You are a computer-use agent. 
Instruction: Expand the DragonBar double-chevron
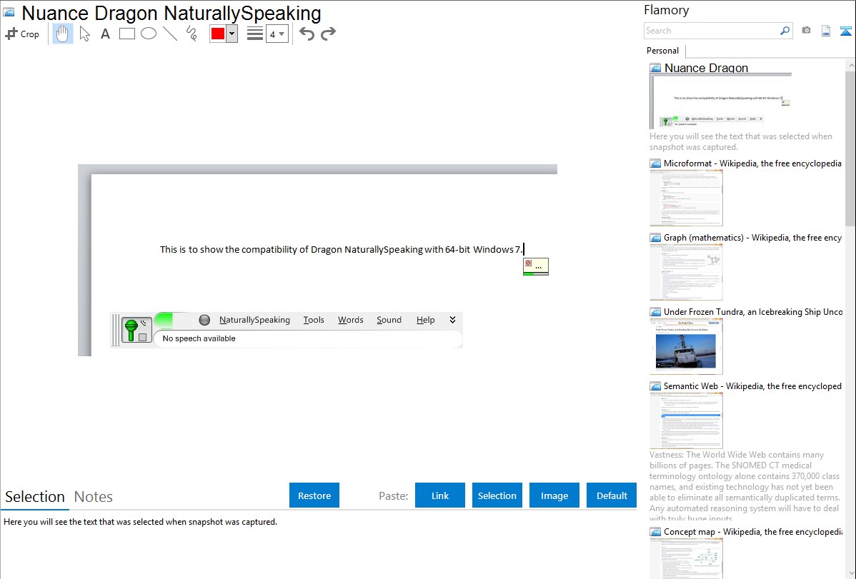452,320
